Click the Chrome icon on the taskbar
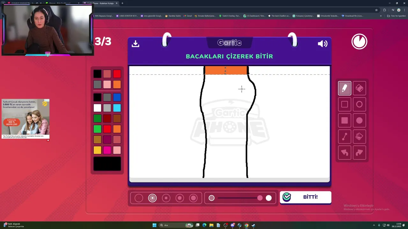This screenshot has height=229, width=408. pos(246,225)
